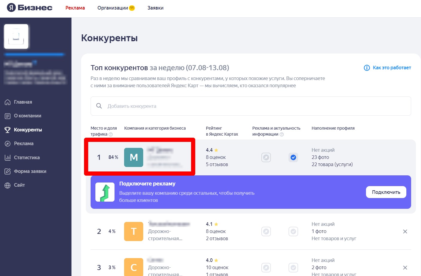This screenshot has height=276, width=421.
Task: Open Форма заявки in sidebar
Action: coord(30,171)
